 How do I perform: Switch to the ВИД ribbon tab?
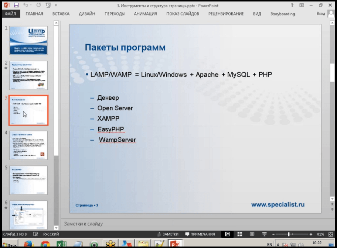[257, 14]
